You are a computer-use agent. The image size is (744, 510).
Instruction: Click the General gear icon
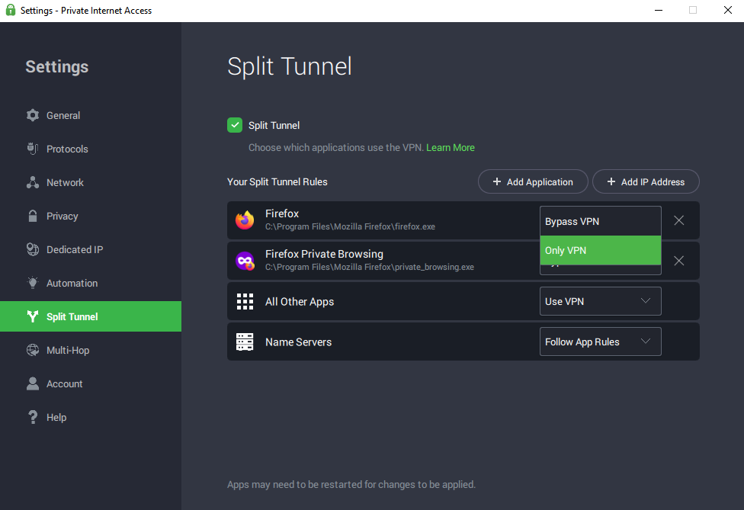33,115
